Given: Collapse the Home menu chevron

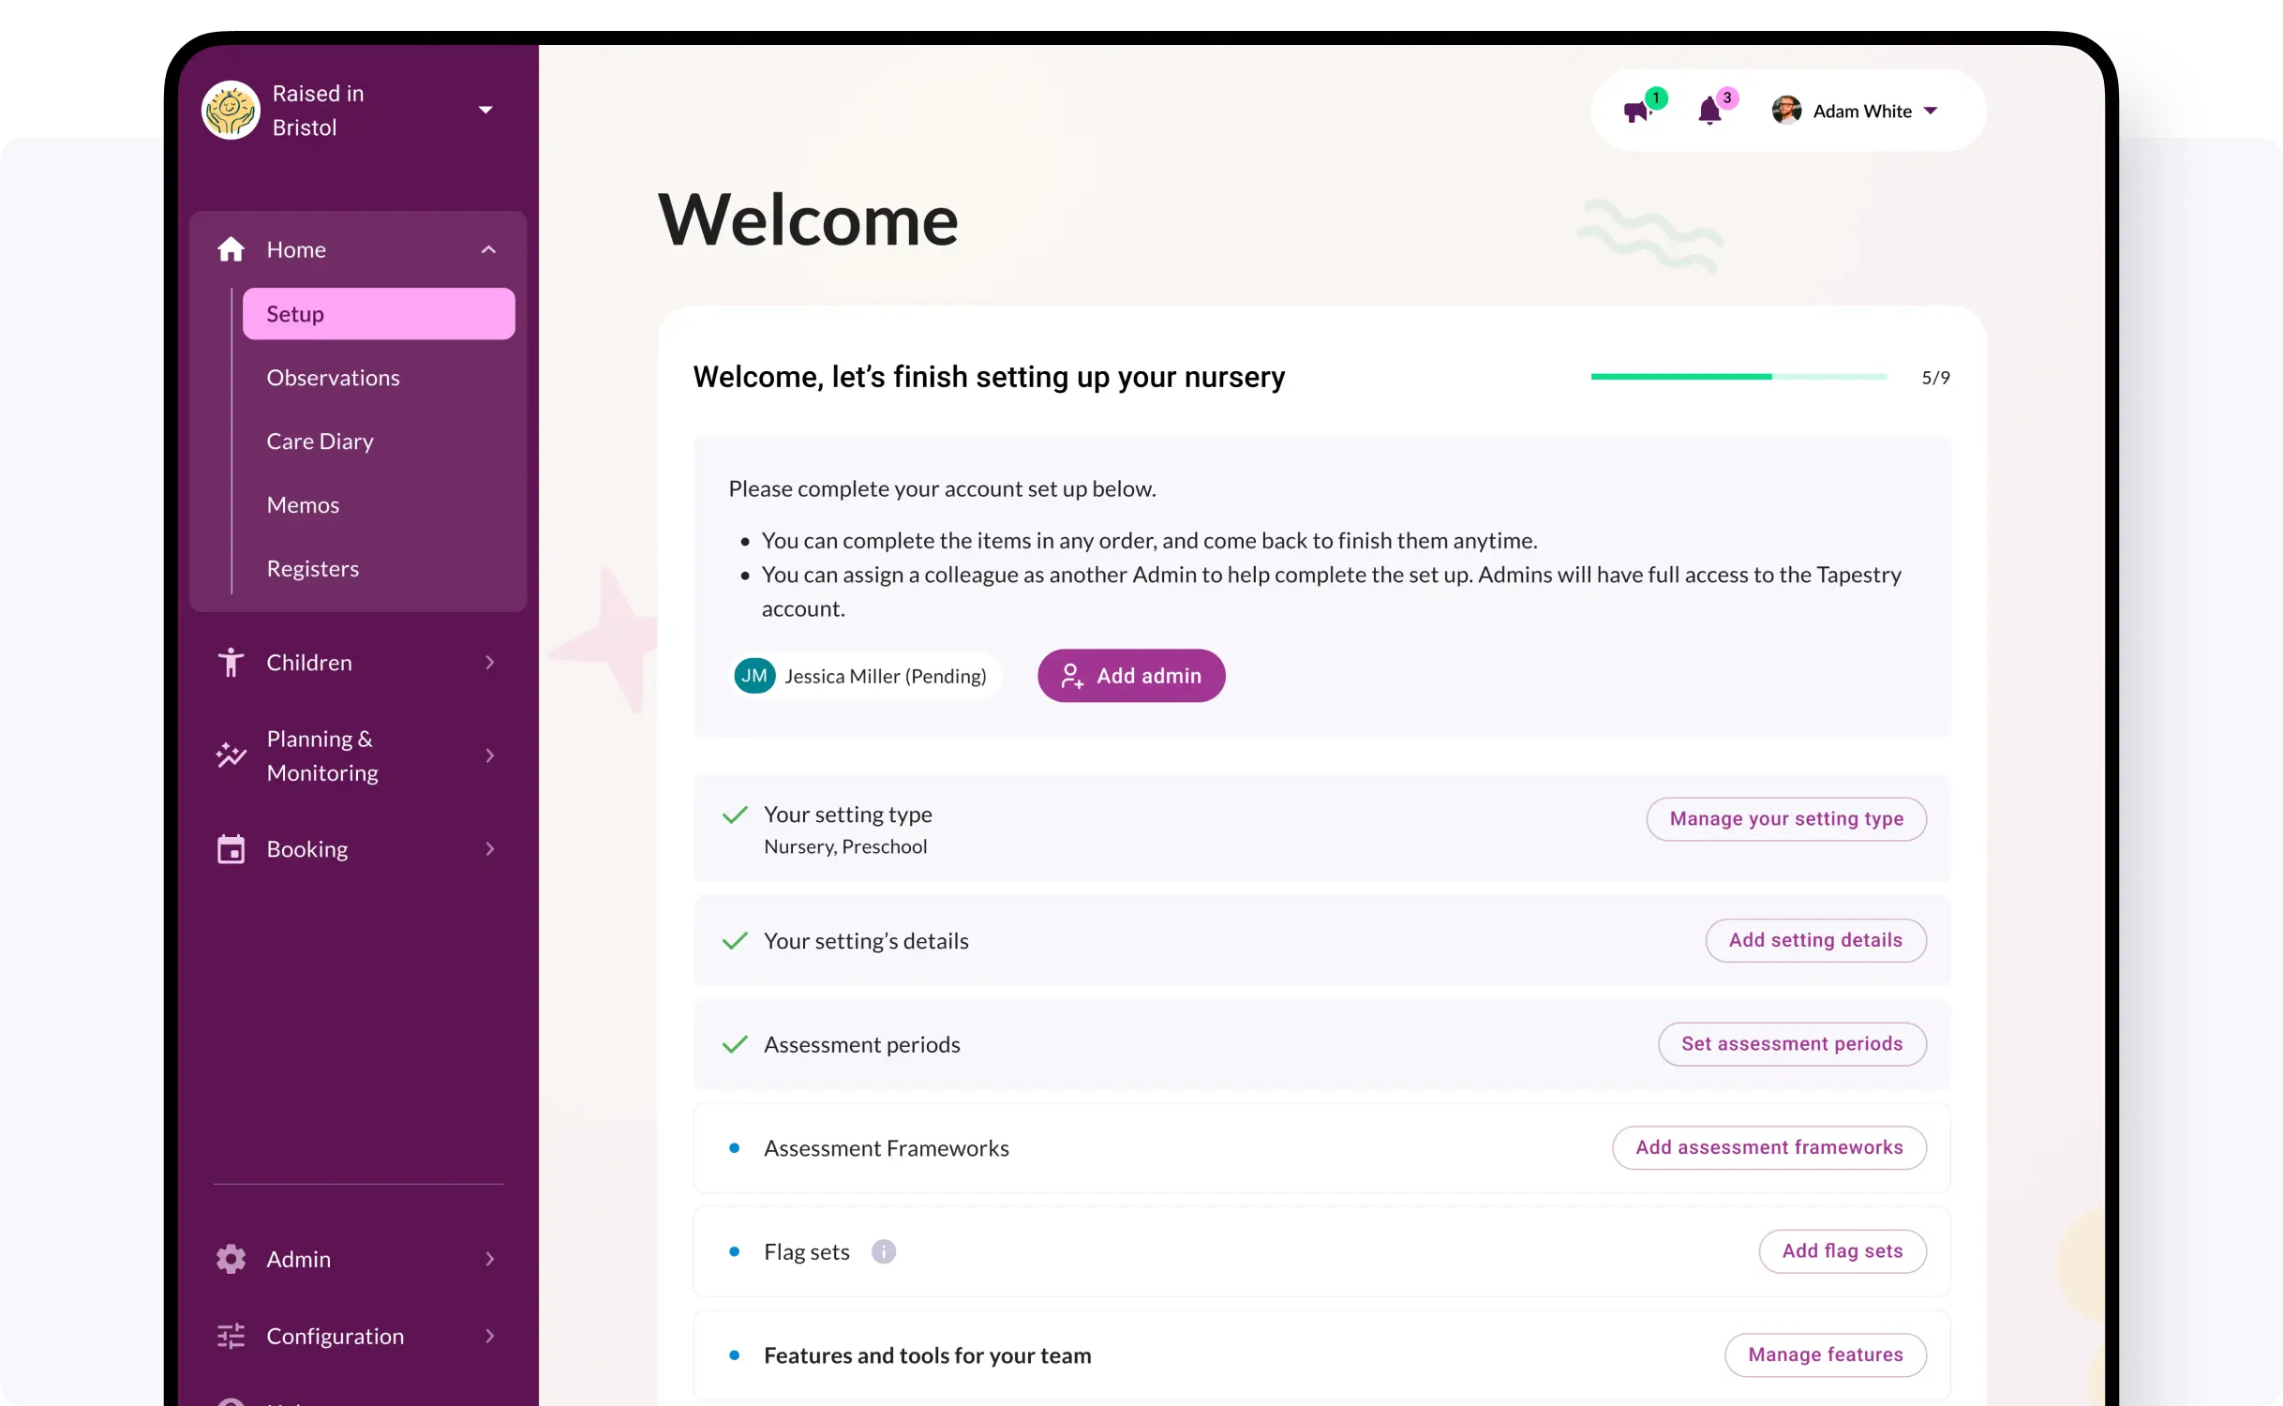Looking at the screenshot, I should pyautogui.click(x=488, y=249).
